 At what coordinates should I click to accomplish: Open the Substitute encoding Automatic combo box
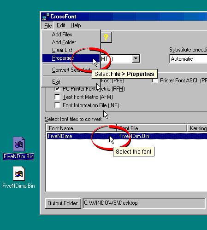point(188,59)
